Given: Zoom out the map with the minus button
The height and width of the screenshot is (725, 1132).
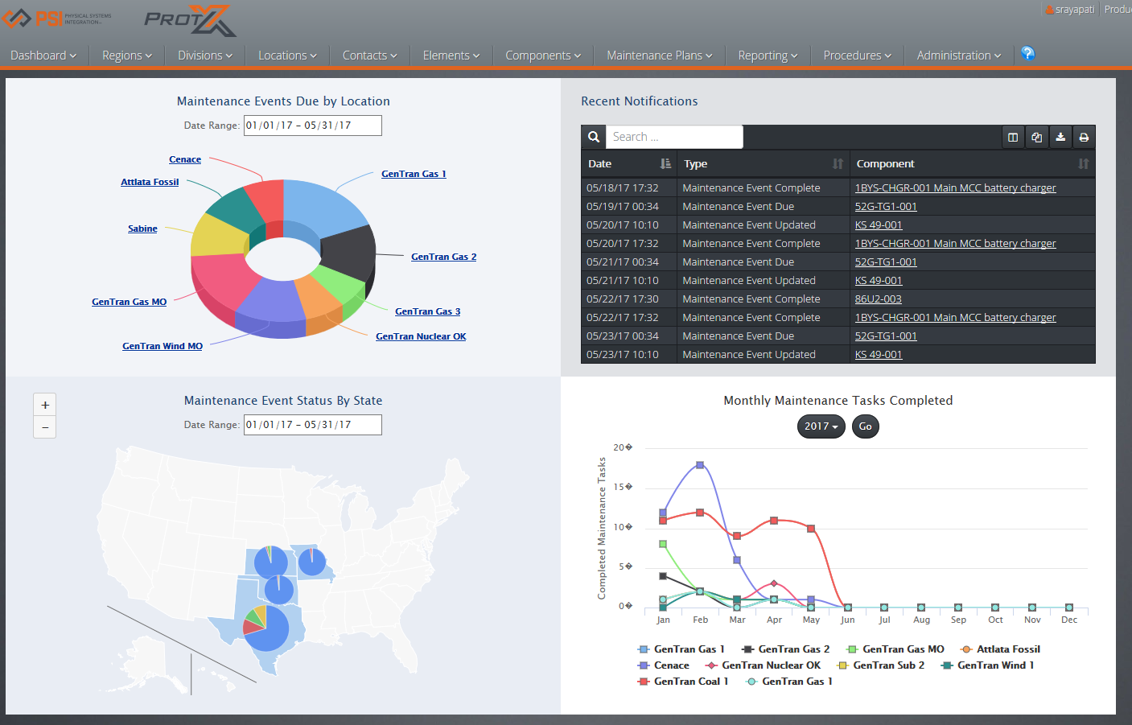Looking at the screenshot, I should pos(45,427).
